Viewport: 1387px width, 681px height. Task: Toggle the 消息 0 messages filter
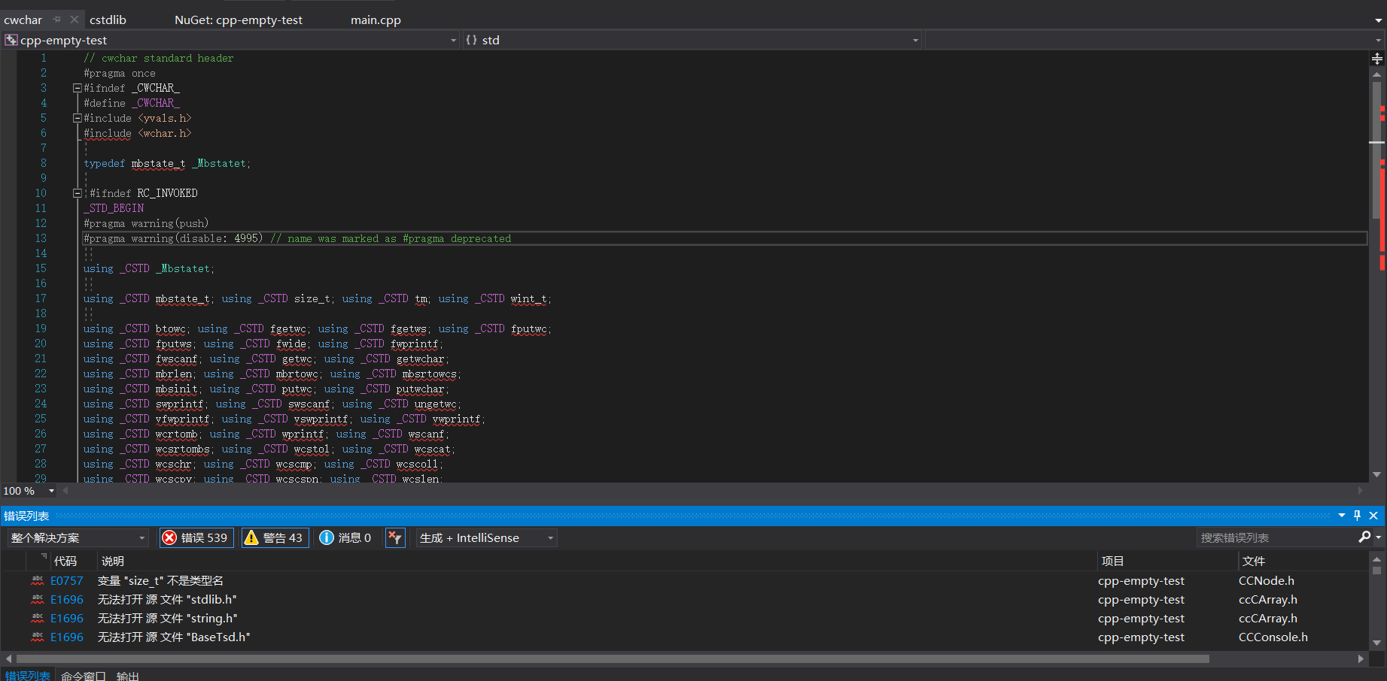pyautogui.click(x=345, y=537)
